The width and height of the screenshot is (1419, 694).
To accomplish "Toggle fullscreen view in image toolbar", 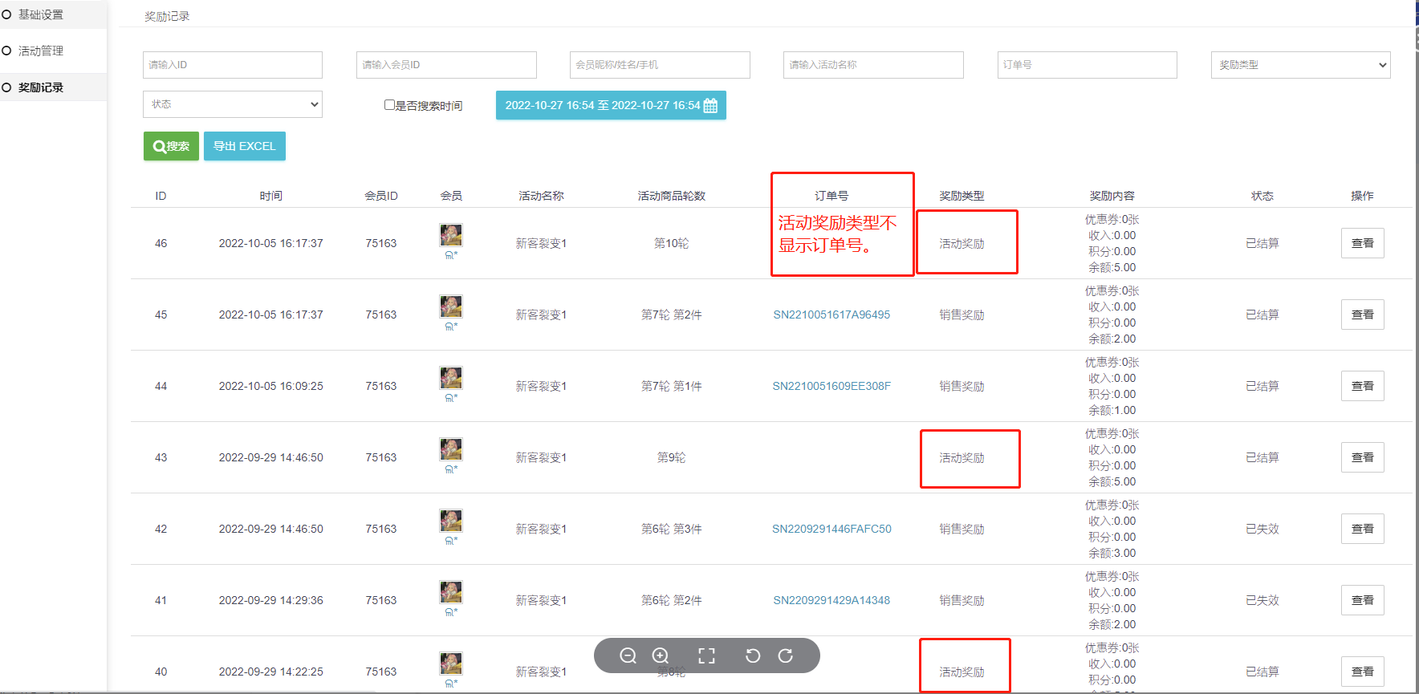I will (706, 655).
